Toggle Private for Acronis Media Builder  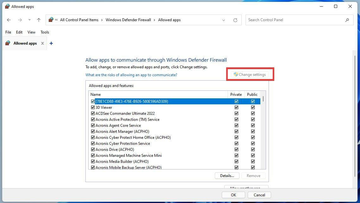click(x=236, y=162)
